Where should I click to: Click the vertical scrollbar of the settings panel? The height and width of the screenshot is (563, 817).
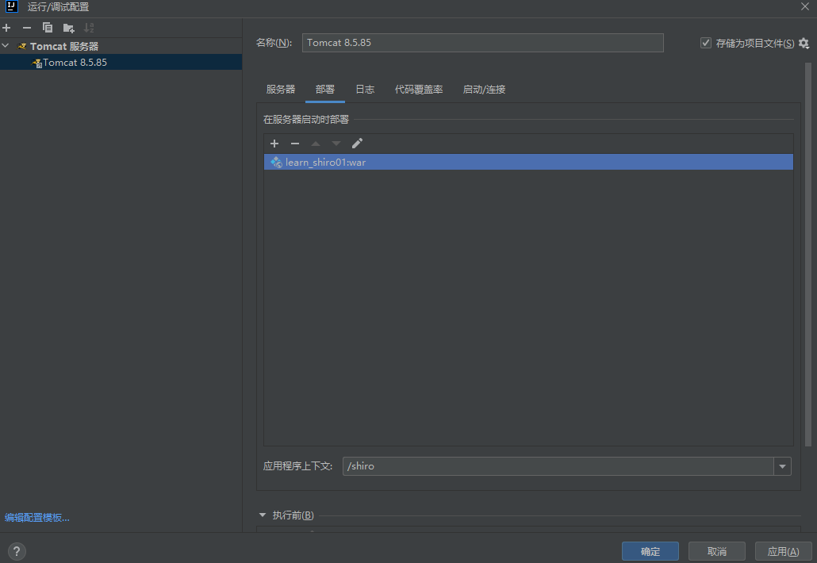(x=808, y=255)
